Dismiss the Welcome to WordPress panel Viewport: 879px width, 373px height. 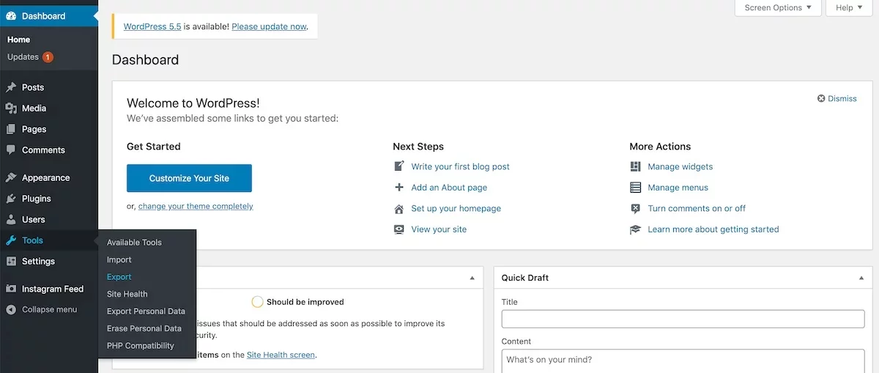pos(837,98)
